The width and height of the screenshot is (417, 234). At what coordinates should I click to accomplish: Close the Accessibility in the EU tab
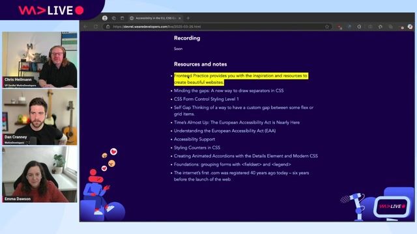click(180, 18)
